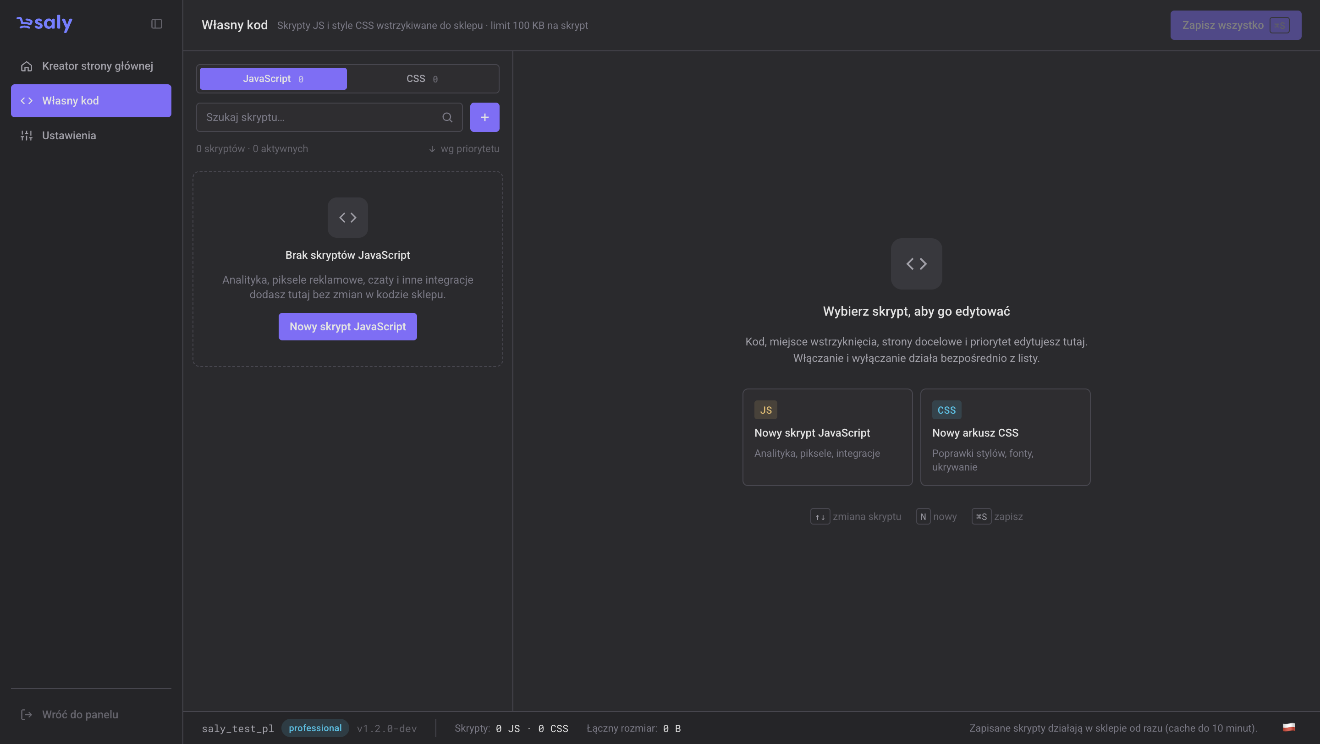Viewport: 1320px width, 744px height.
Task: Go back via Wróć do panelu
Action: tap(91, 714)
